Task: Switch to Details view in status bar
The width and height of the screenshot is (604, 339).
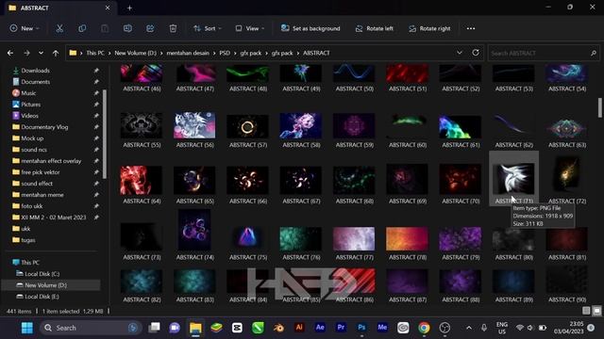Action: pos(586,311)
